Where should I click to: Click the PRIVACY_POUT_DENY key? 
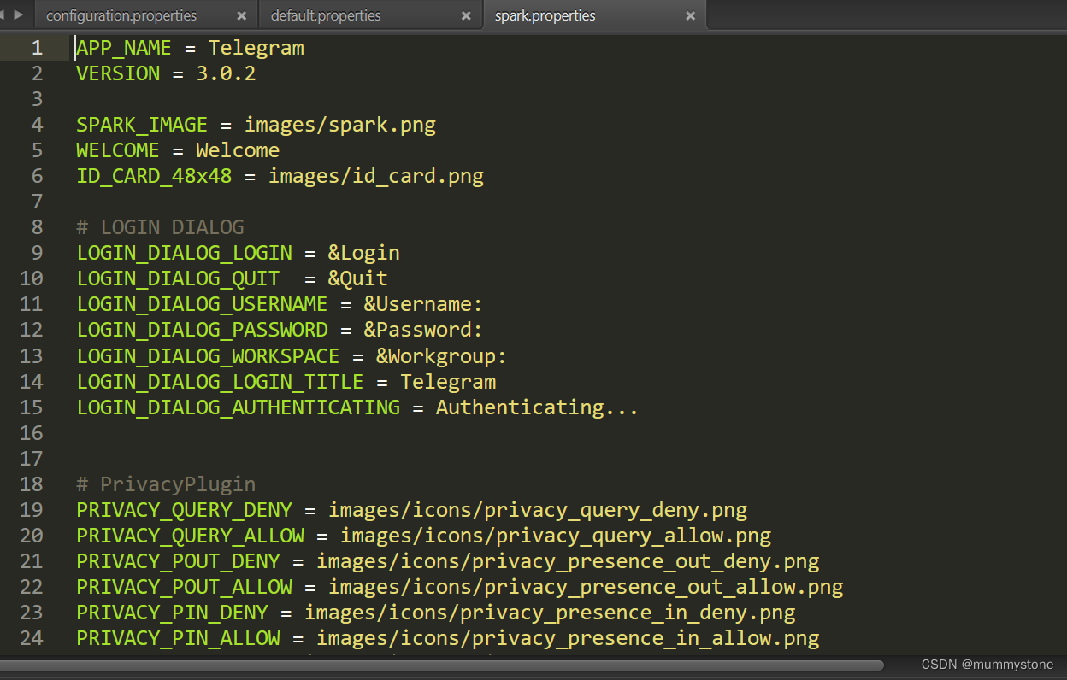(x=178, y=561)
